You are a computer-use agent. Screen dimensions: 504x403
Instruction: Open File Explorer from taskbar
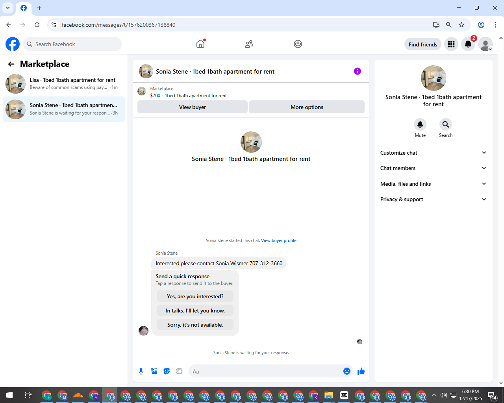pyautogui.click(x=329, y=395)
